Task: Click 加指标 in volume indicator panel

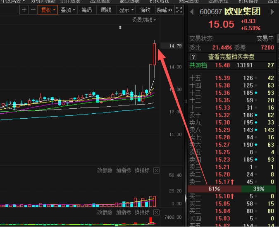Action: tap(124, 170)
